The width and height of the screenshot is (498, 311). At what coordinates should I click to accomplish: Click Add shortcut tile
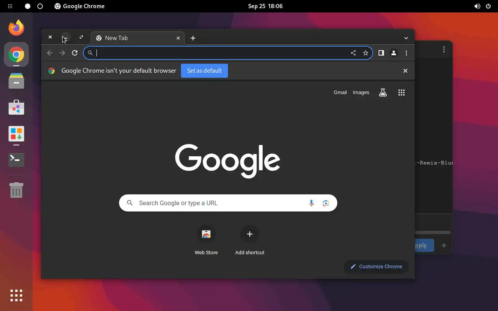[250, 241]
